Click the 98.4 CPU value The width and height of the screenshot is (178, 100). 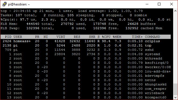point(106,41)
